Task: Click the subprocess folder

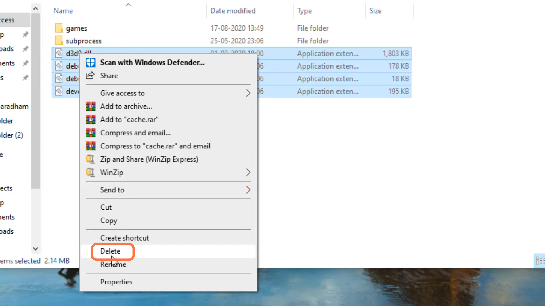Action: pyautogui.click(x=83, y=41)
